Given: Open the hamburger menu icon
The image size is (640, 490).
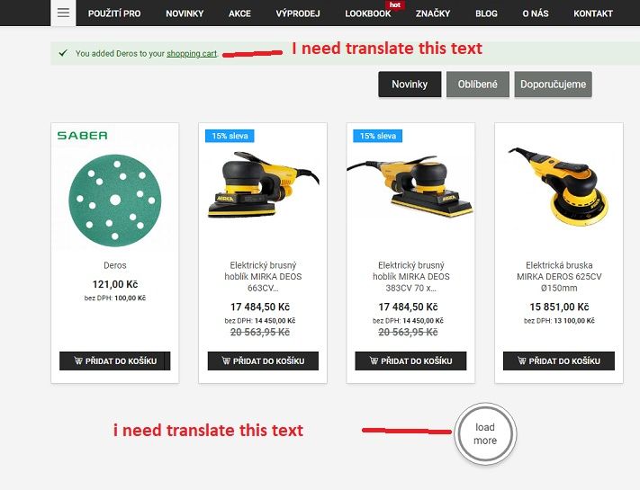Looking at the screenshot, I should (63, 13).
